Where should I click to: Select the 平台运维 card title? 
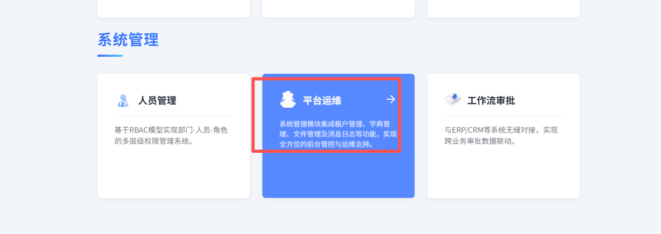pyautogui.click(x=322, y=100)
